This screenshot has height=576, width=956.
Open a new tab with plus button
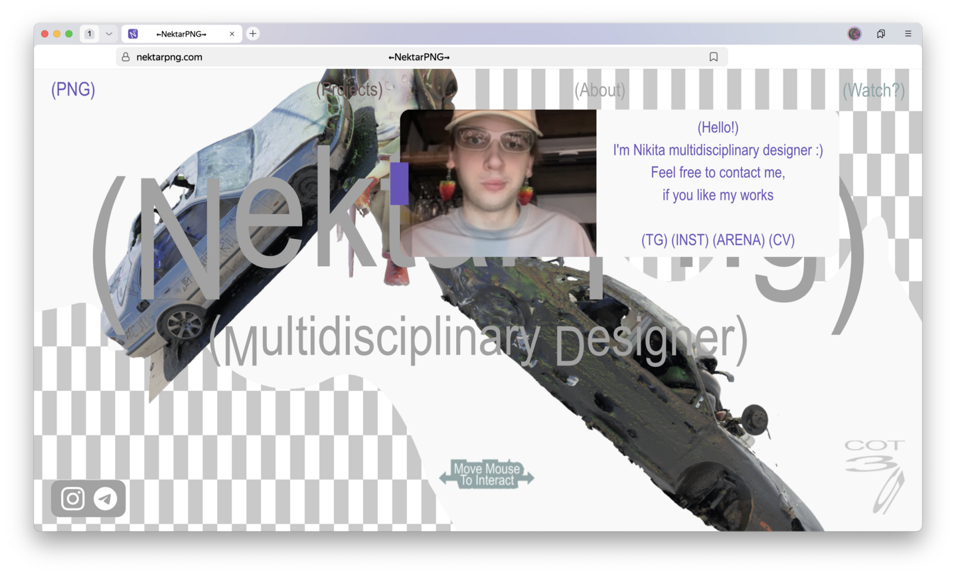(x=253, y=34)
